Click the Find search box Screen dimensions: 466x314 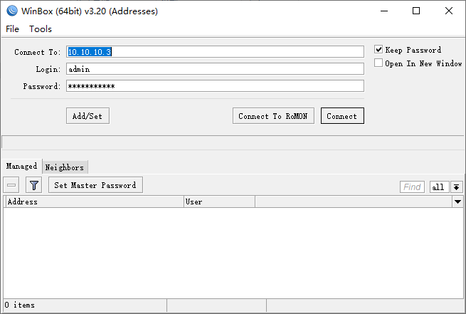412,187
